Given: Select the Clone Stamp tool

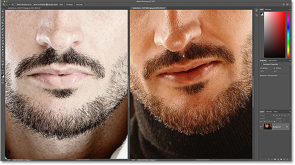Looking at the screenshot, I should pos(3,35).
